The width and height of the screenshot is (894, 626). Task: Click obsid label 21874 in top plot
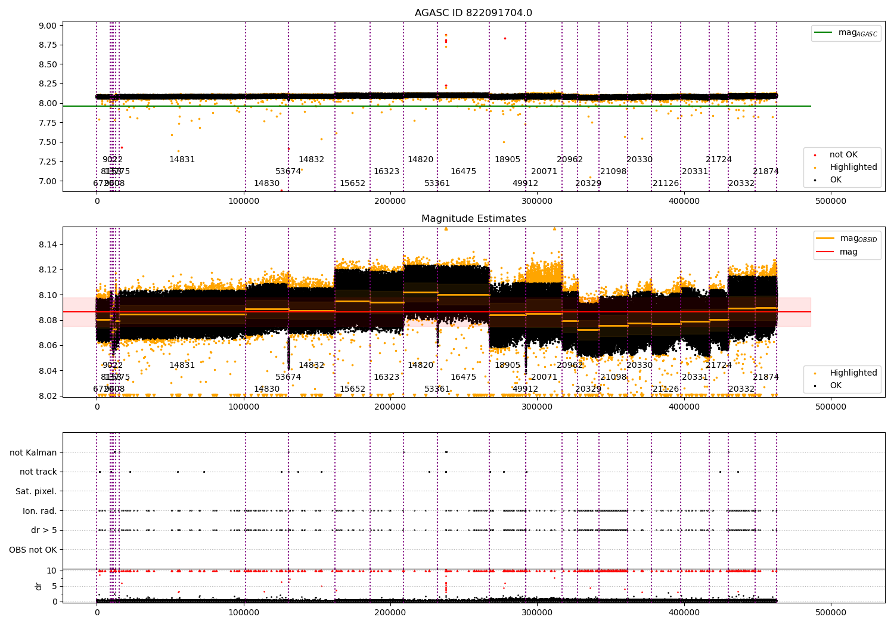coord(766,172)
